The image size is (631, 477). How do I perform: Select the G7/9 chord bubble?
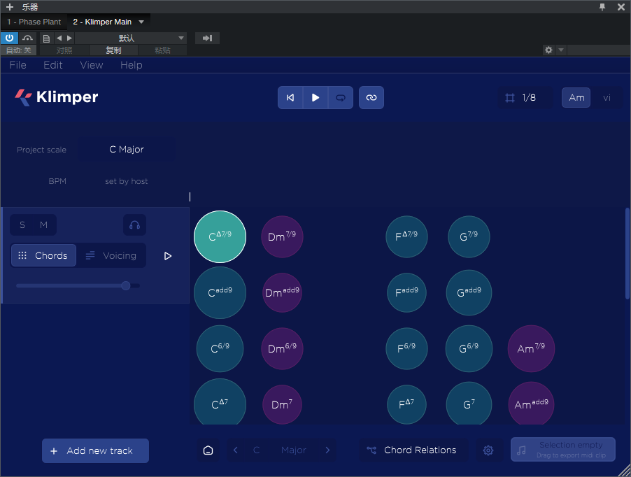pos(469,236)
